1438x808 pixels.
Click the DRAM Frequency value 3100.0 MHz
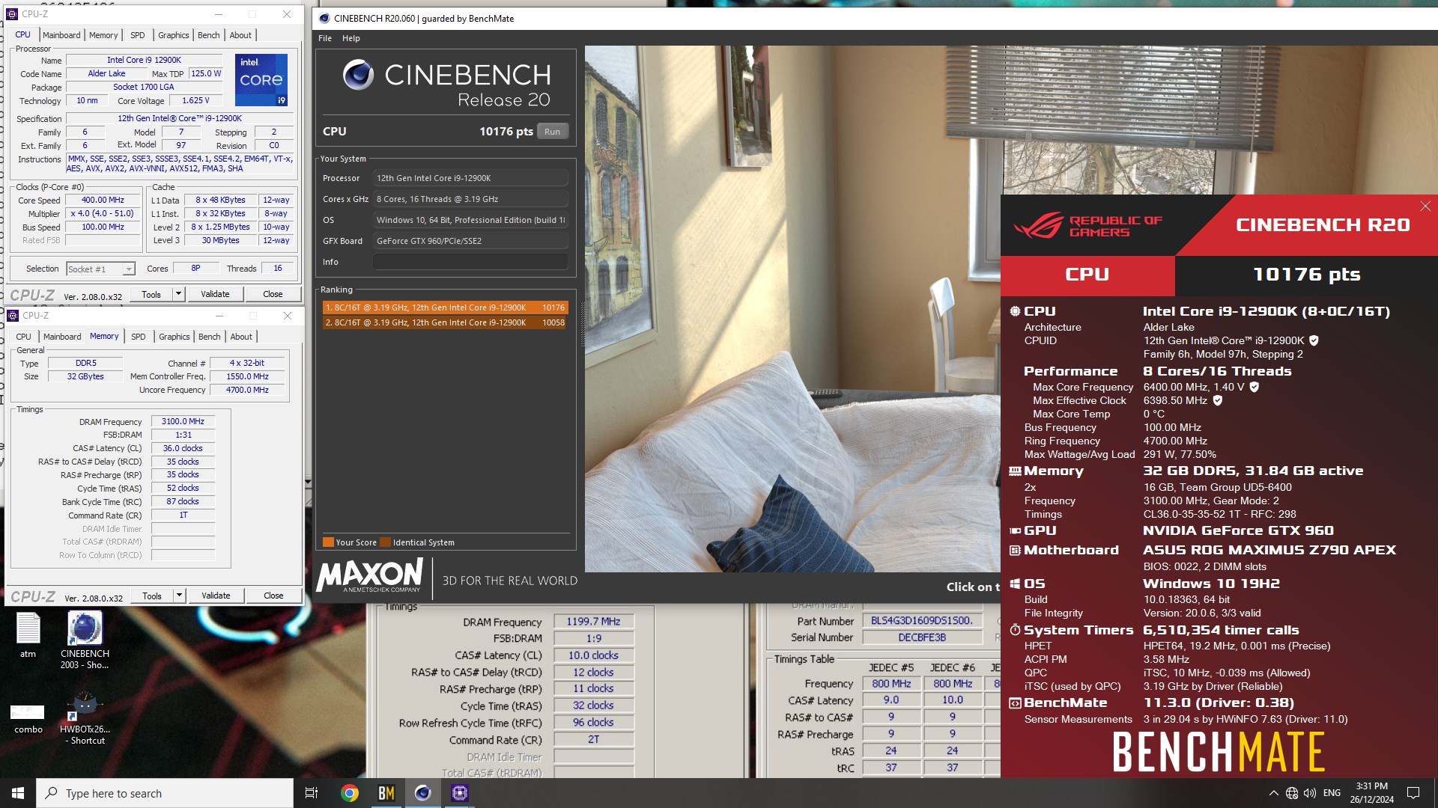click(x=183, y=421)
